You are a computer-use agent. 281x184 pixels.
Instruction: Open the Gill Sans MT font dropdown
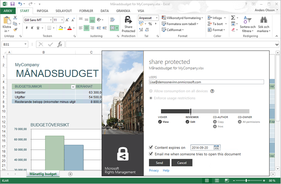[51, 20]
